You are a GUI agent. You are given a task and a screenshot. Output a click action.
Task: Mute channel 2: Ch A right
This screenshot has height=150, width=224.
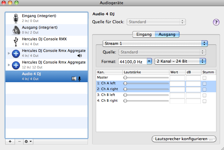(204, 90)
